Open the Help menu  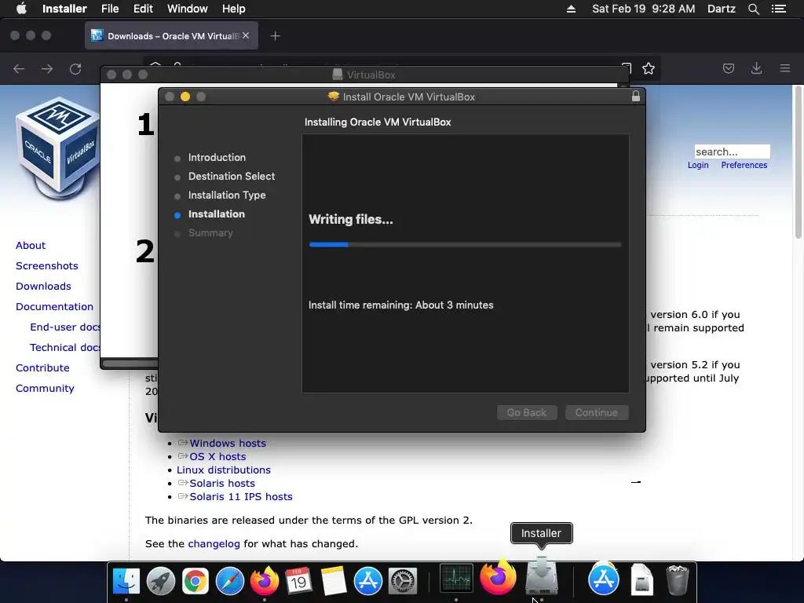pyautogui.click(x=233, y=9)
